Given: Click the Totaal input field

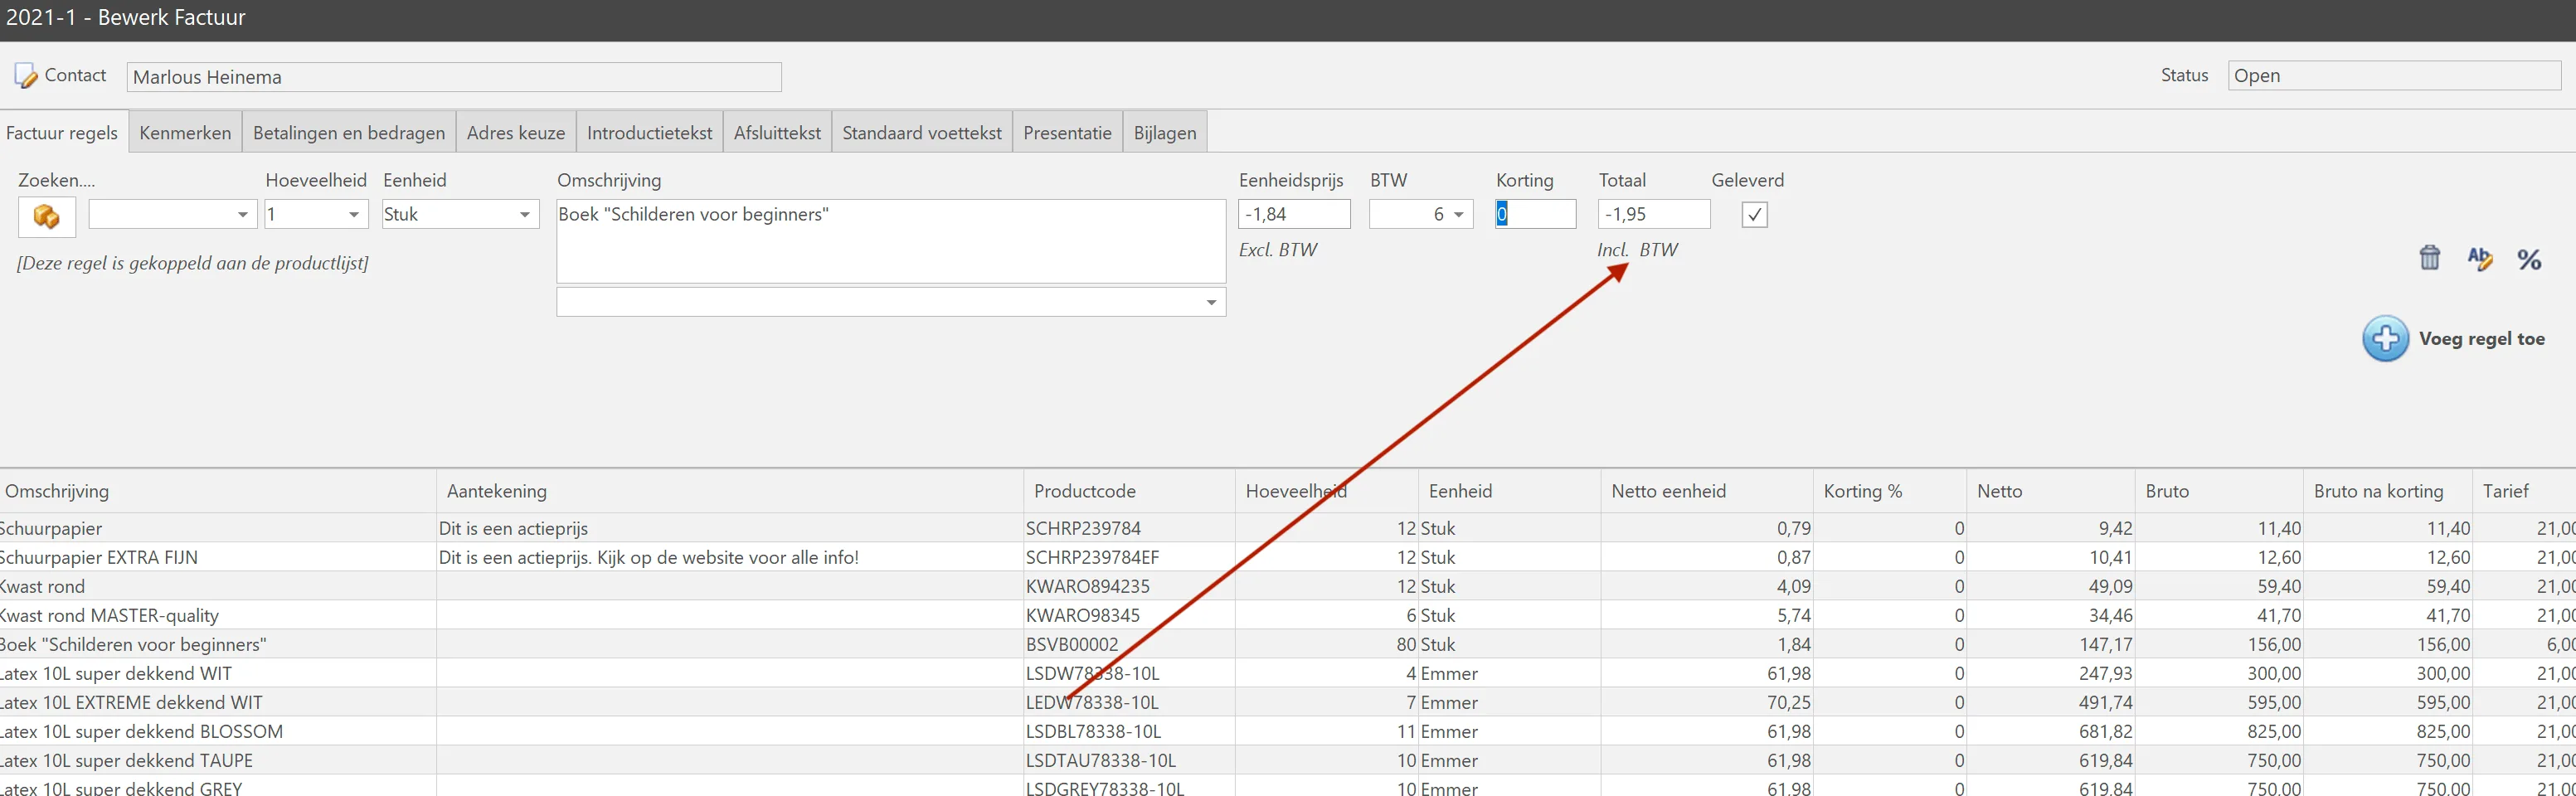Looking at the screenshot, I should 1654,214.
